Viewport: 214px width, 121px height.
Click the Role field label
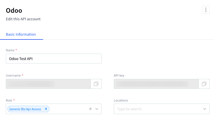coord(9,100)
